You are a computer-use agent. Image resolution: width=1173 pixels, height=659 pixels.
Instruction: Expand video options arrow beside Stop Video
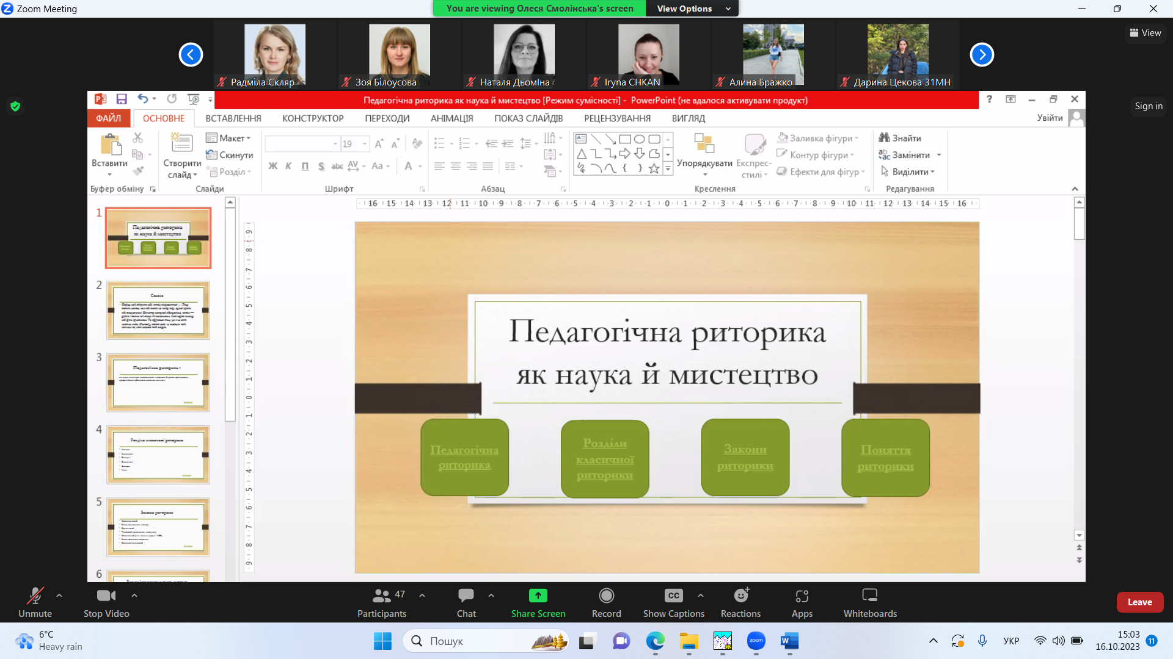point(134,595)
